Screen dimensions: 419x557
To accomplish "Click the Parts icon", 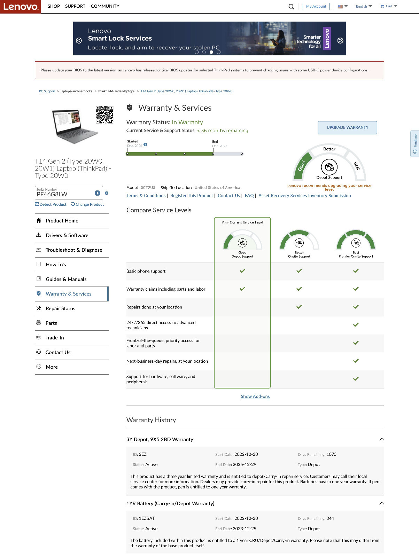I will 39,323.
